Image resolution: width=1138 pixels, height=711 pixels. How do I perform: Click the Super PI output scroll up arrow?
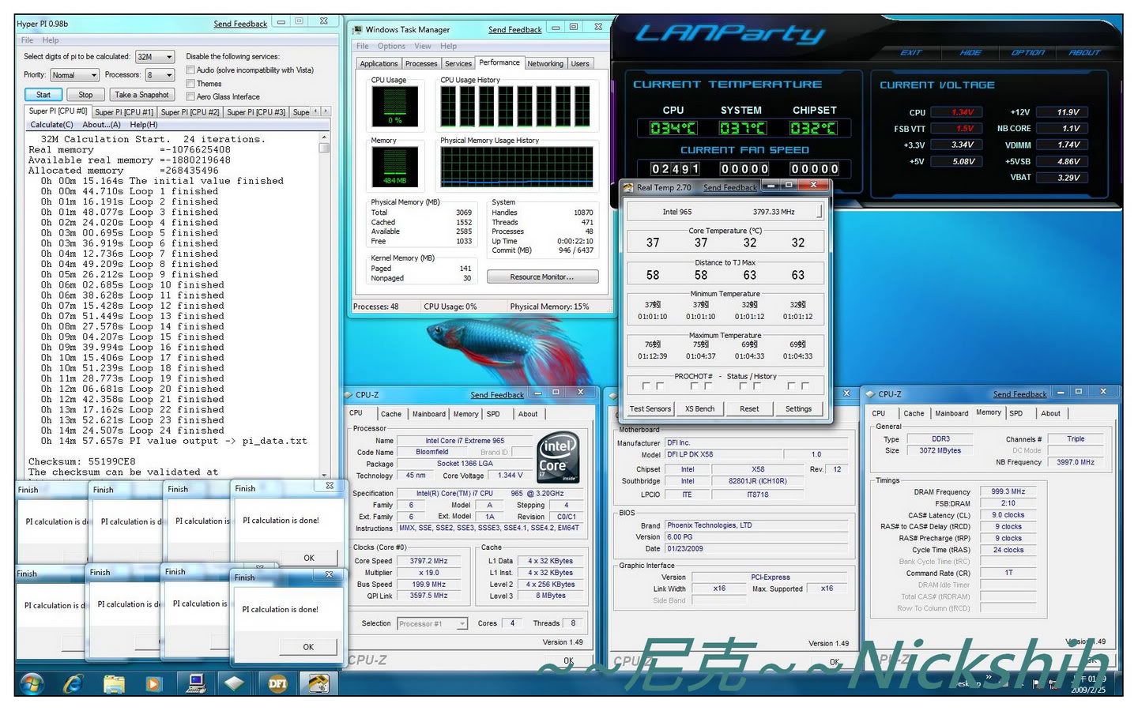(x=324, y=137)
